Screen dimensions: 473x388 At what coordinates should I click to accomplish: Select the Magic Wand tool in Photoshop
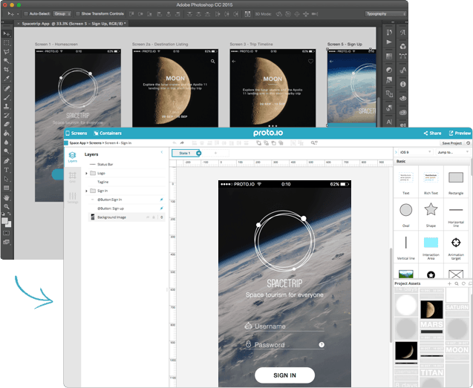(7, 61)
